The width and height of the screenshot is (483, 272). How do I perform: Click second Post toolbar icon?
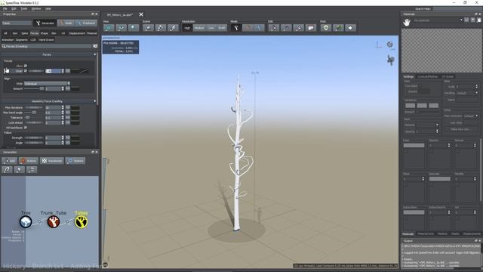click(x=338, y=28)
